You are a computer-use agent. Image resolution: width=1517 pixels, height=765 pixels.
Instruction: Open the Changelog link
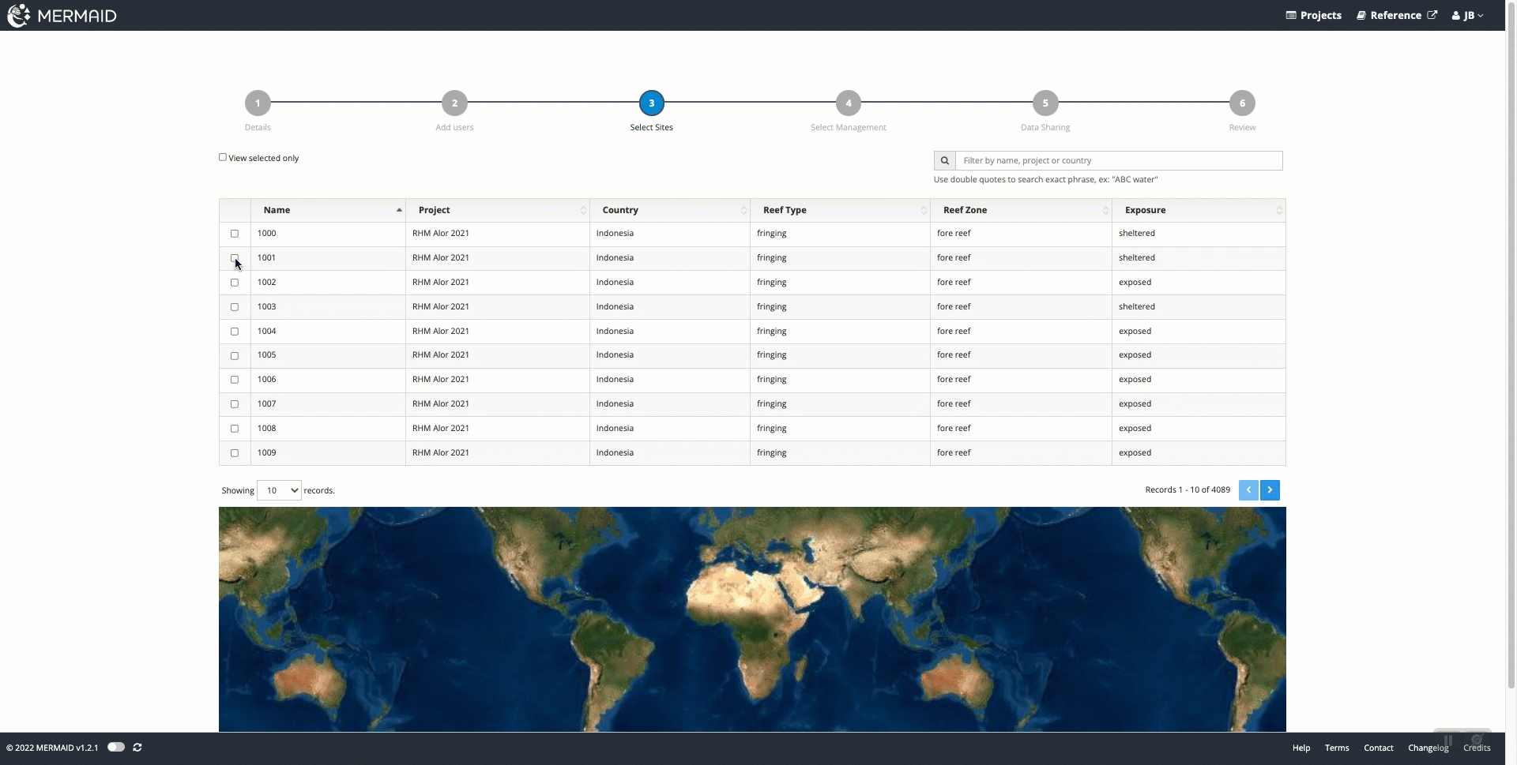tap(1428, 748)
